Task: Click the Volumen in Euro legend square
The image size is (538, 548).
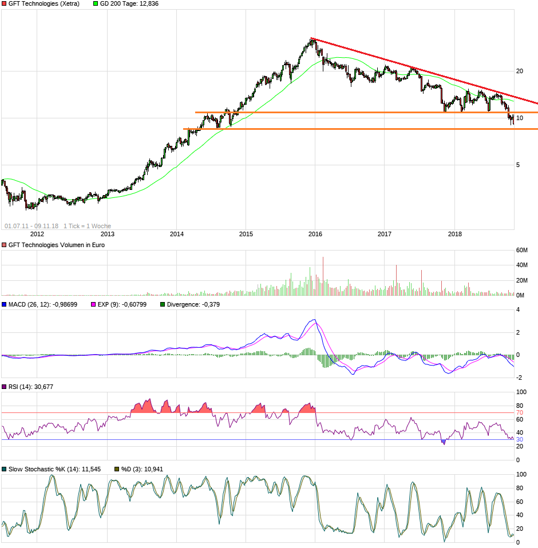Action: [4, 245]
